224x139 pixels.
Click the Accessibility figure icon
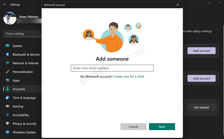8,115
